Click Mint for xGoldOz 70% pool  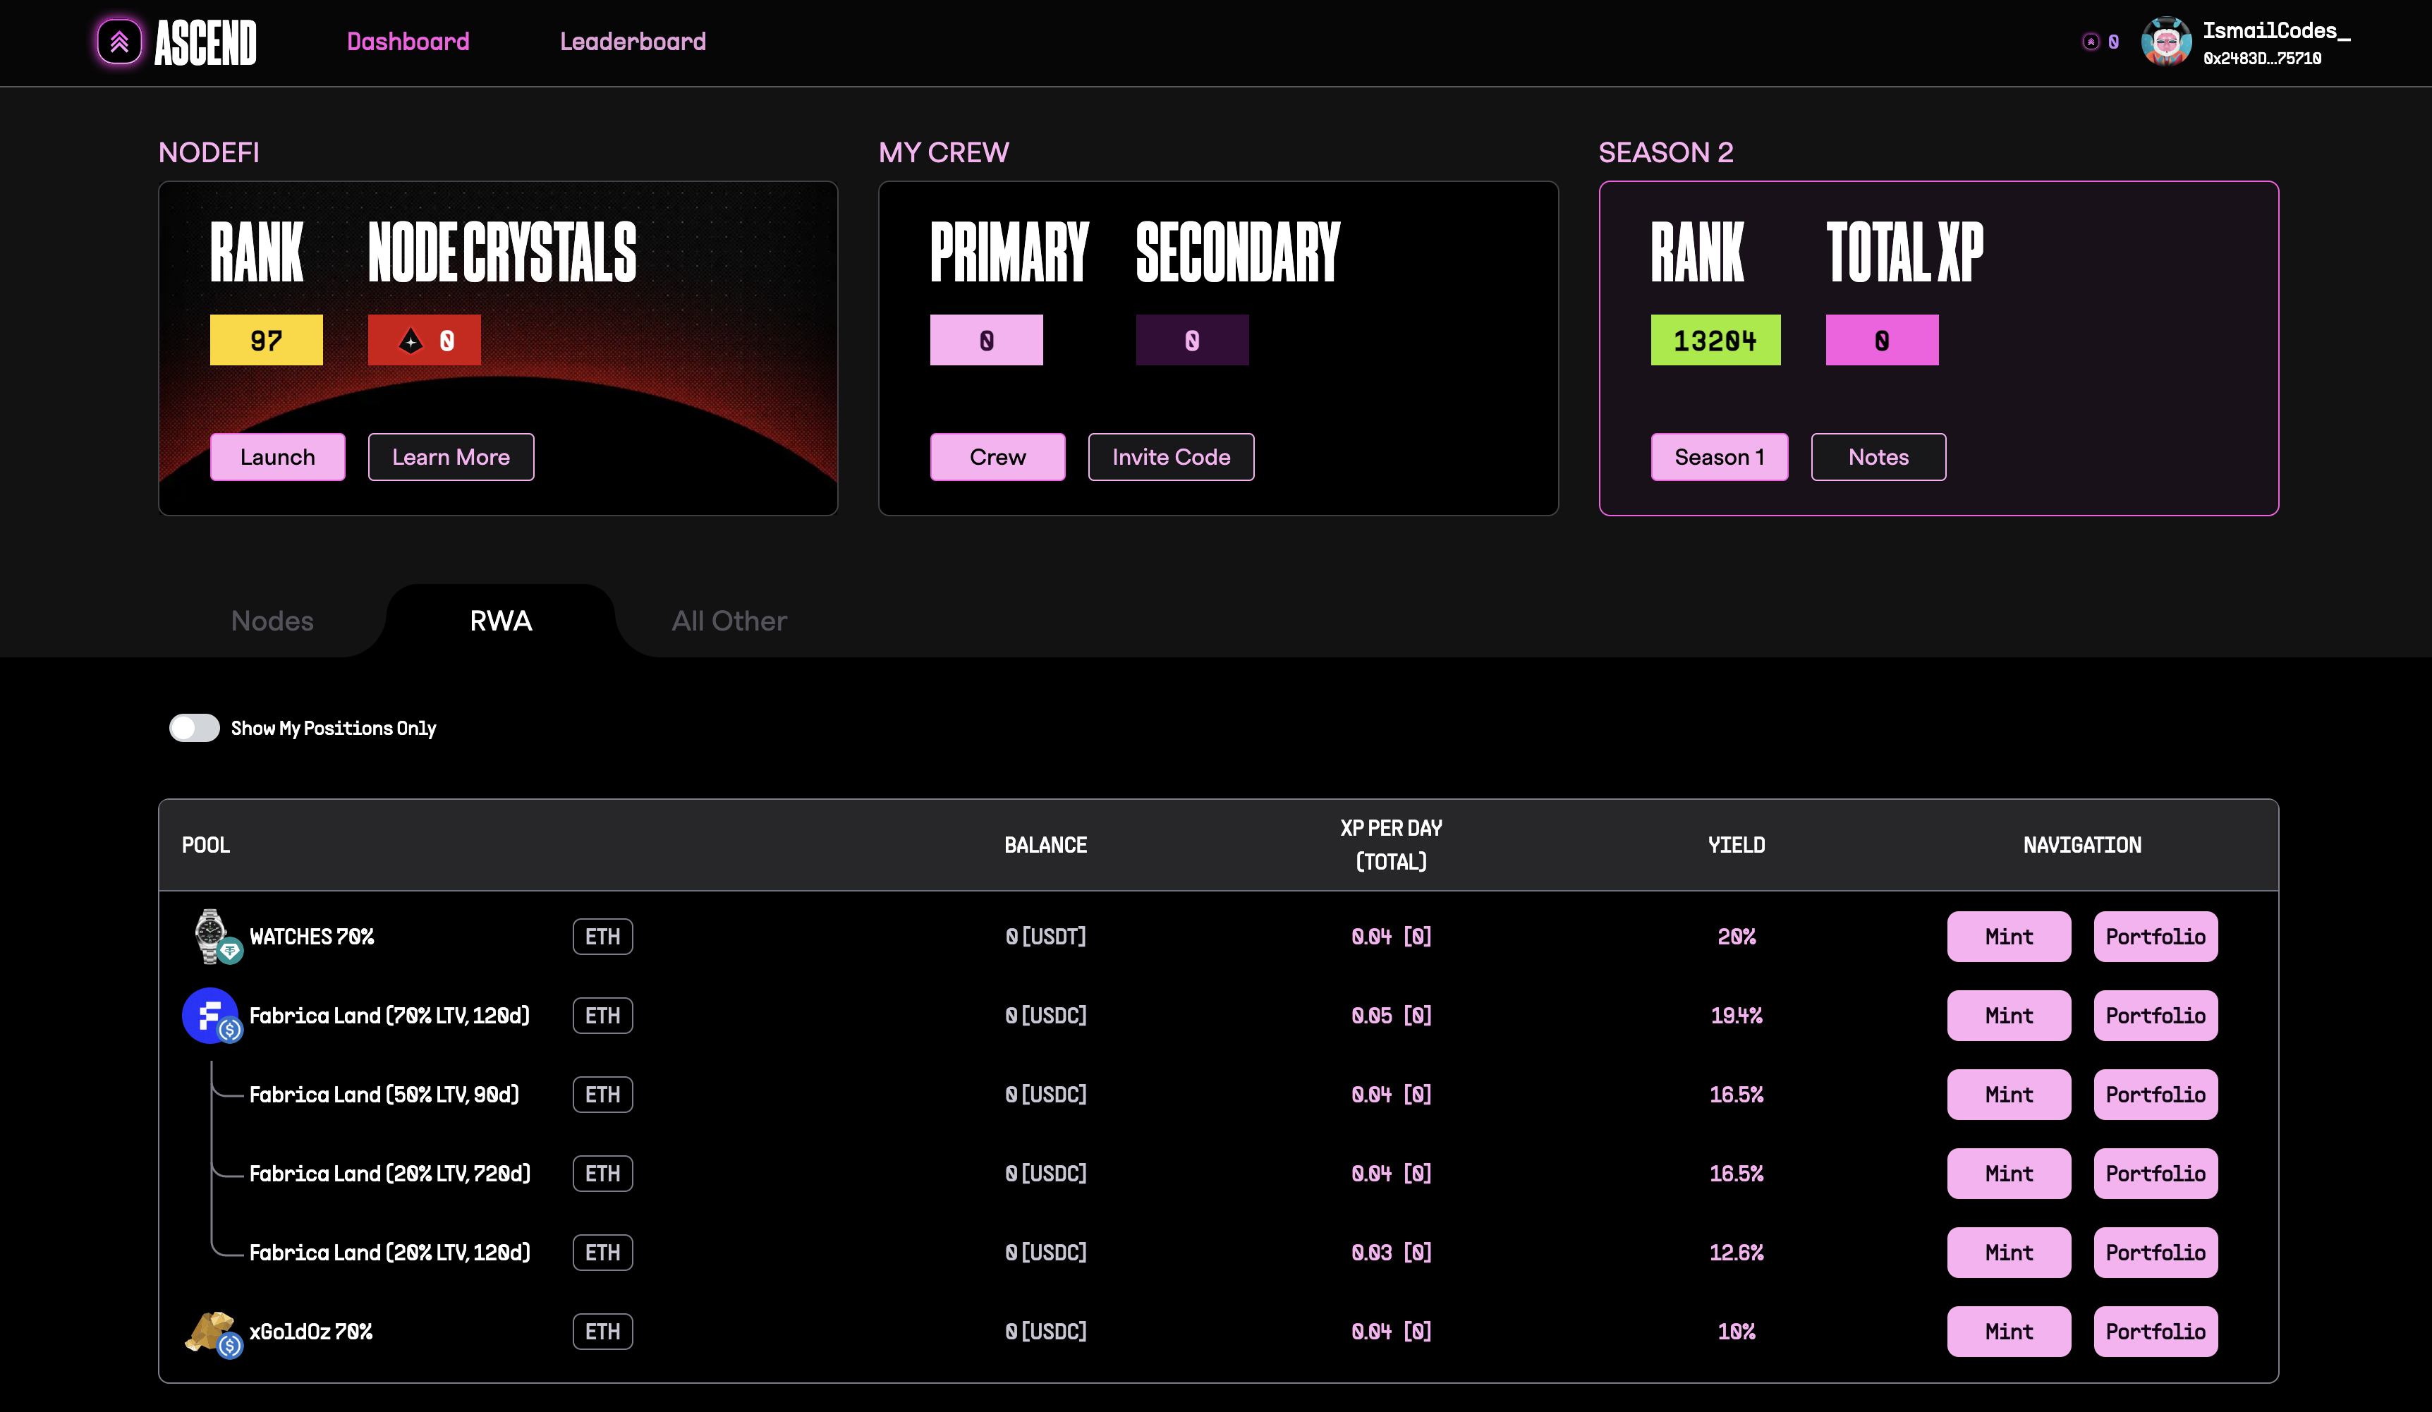2008,1331
